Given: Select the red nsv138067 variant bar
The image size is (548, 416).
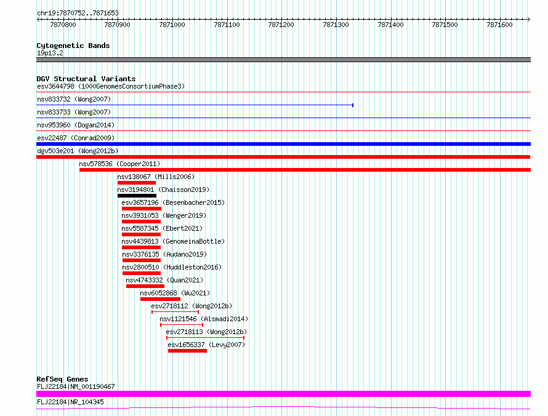Looking at the screenshot, I should pos(137,183).
